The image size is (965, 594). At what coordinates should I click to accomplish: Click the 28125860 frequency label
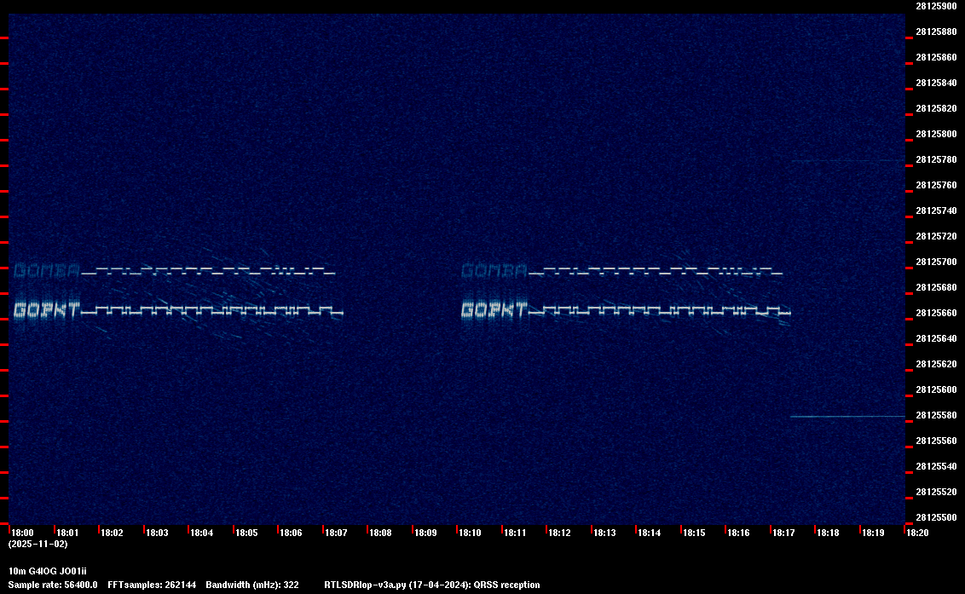tap(936, 57)
